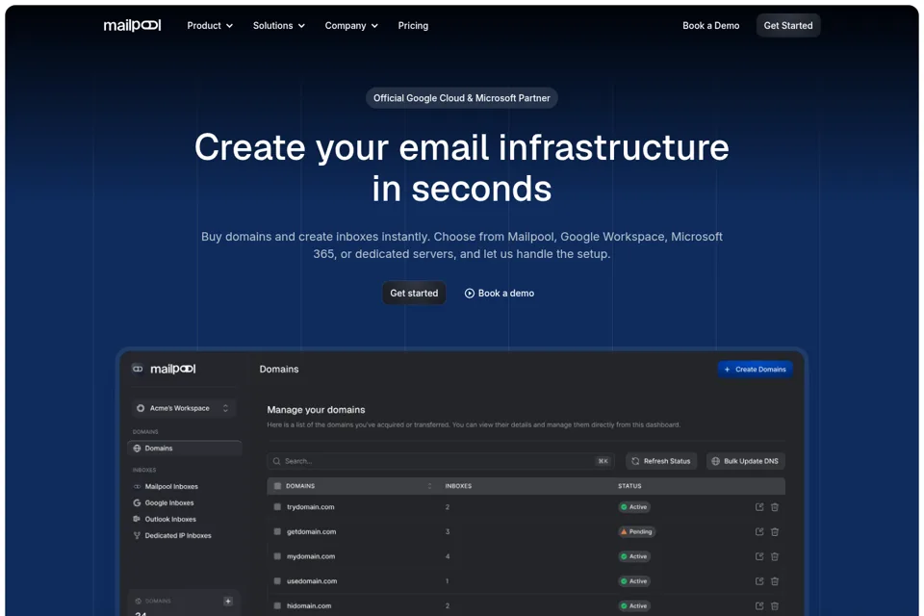The image size is (924, 616).
Task: Click the up-down chevrons on Acme's Workspace
Action: (225, 408)
